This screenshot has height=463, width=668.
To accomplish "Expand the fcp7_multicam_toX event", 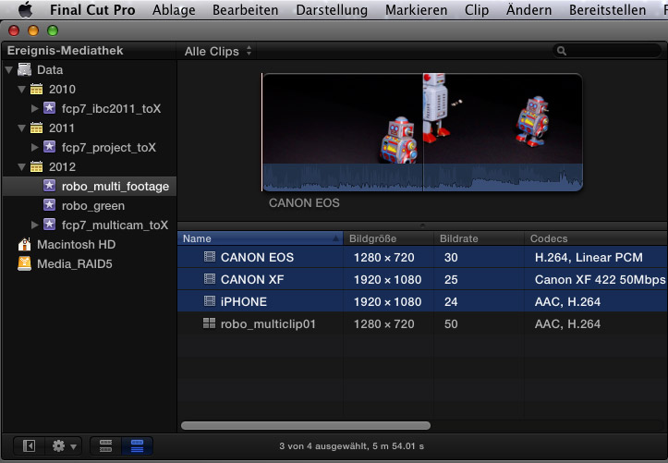I will [x=36, y=225].
